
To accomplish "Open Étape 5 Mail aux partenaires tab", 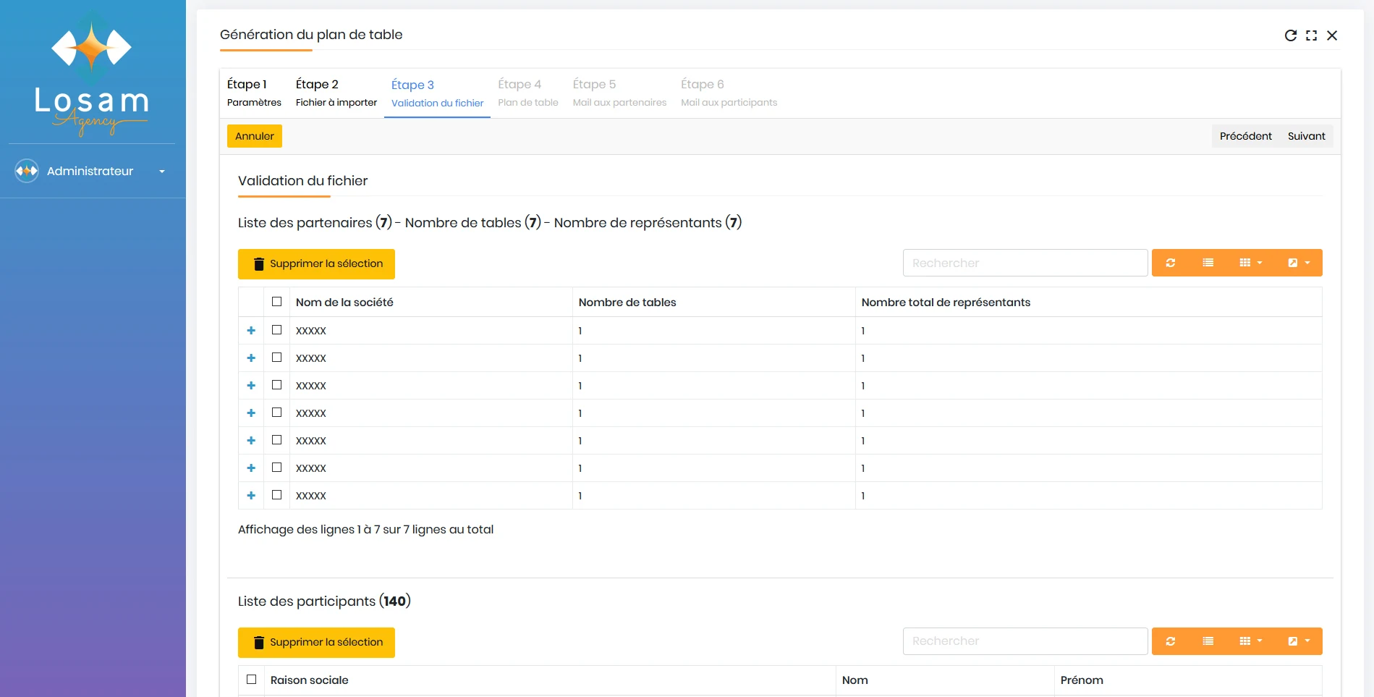I will pos(619,93).
